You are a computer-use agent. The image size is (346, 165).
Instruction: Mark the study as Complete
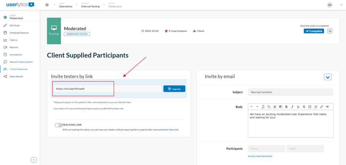[x=314, y=31]
